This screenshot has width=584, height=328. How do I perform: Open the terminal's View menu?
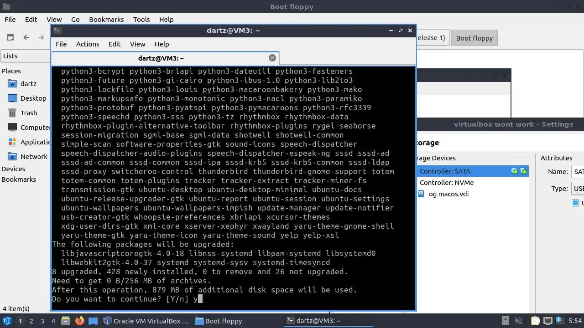137,44
